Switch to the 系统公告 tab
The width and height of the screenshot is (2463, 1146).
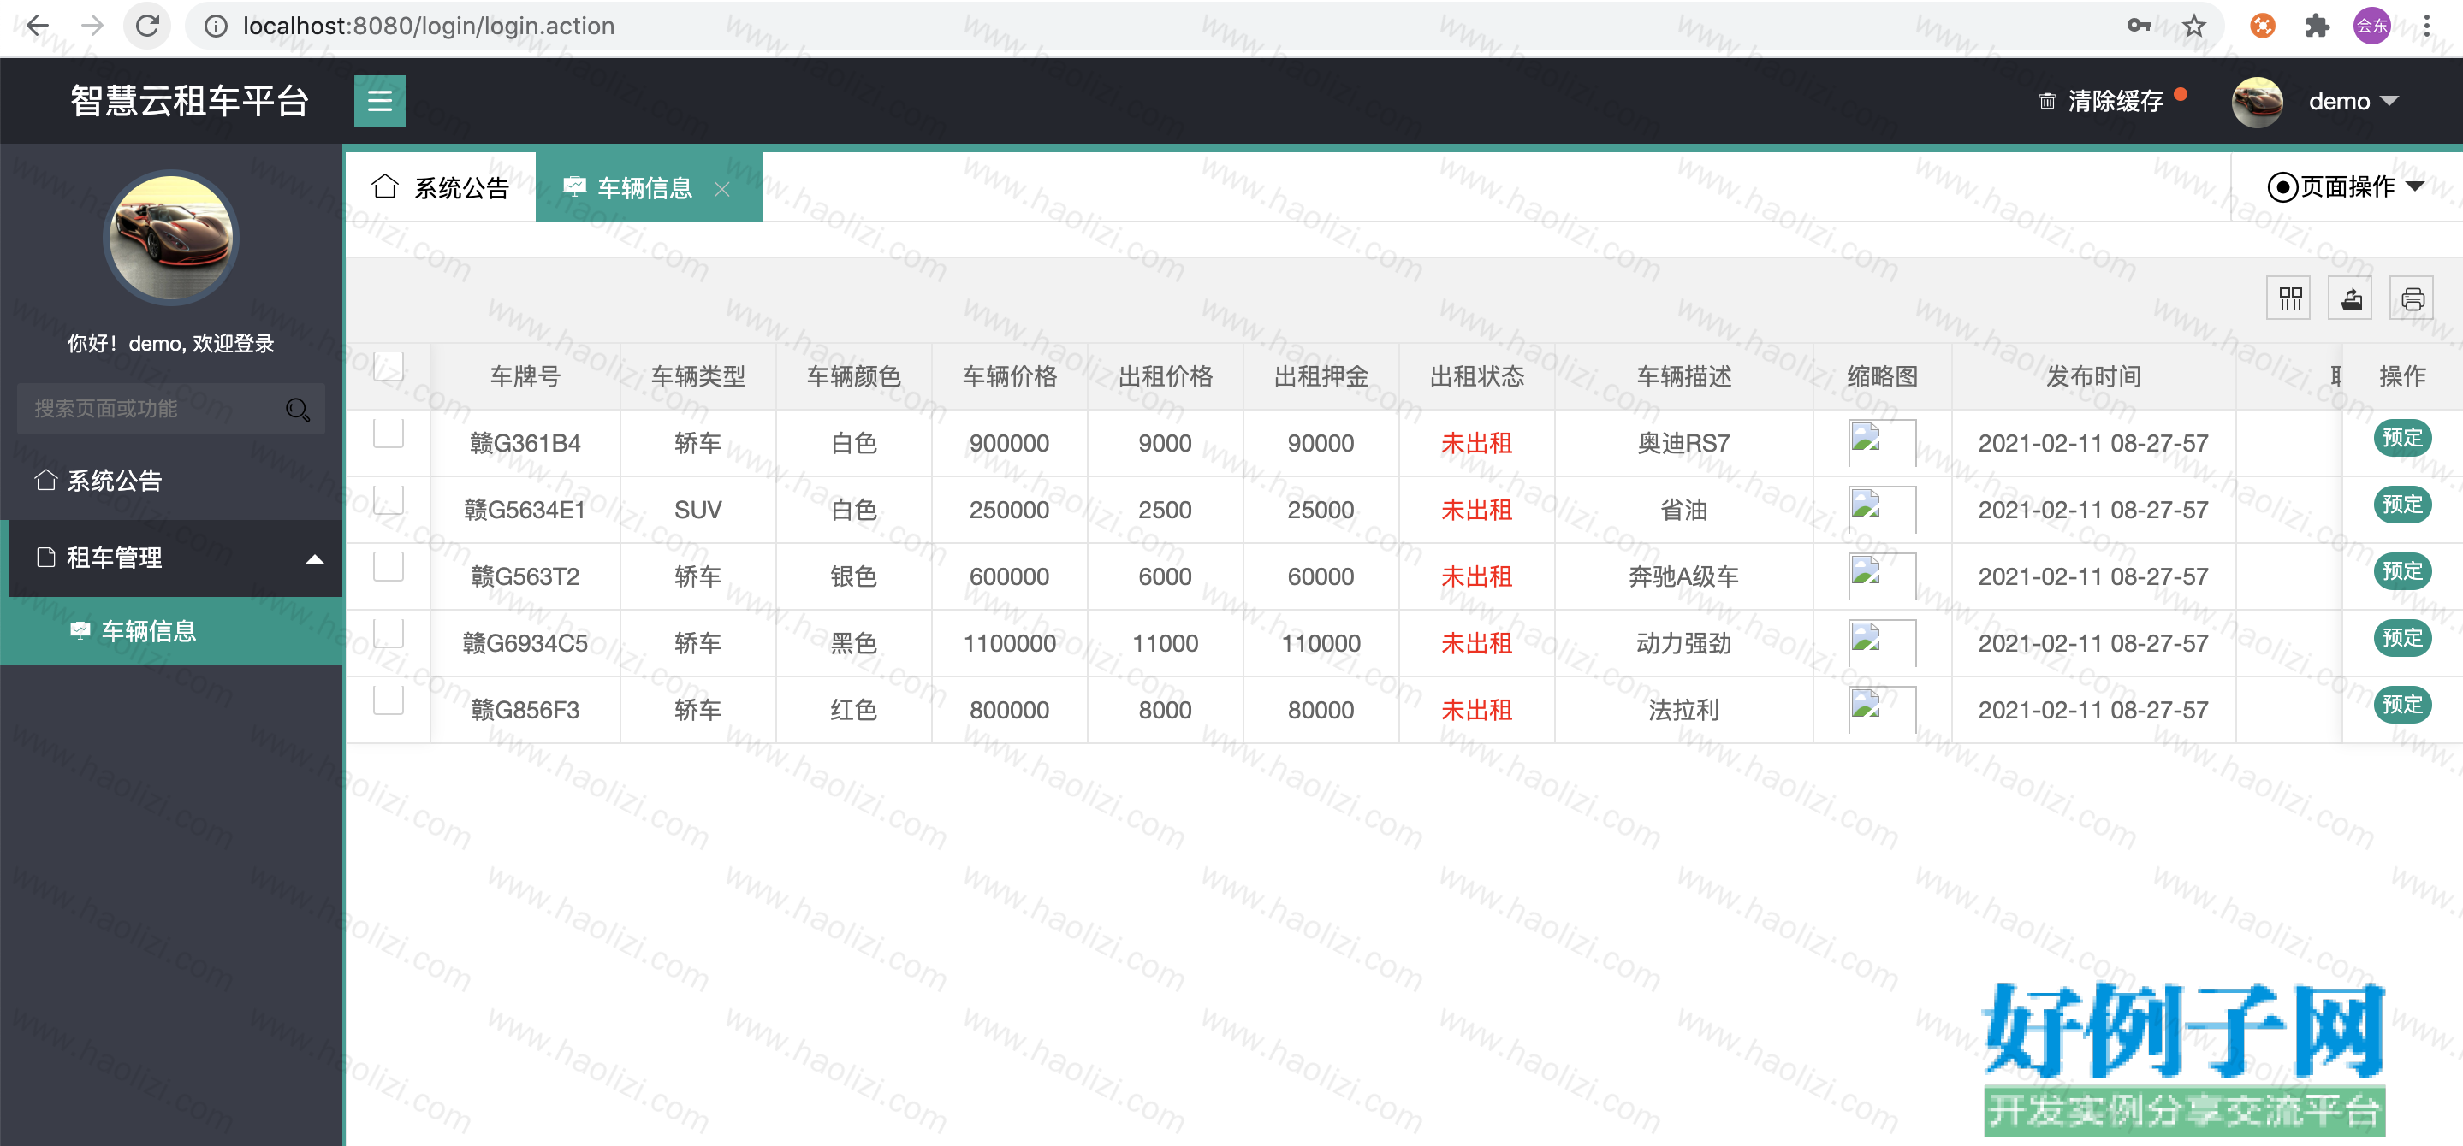[441, 188]
